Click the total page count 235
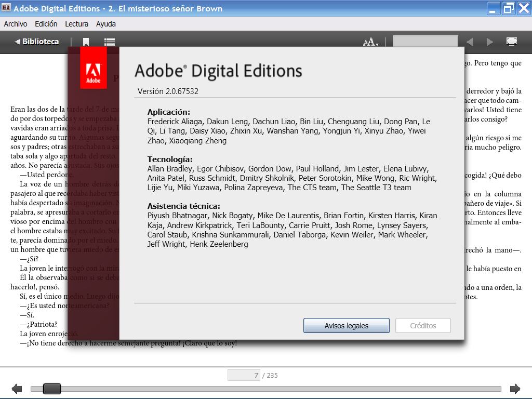532x399 pixels. (x=272, y=376)
